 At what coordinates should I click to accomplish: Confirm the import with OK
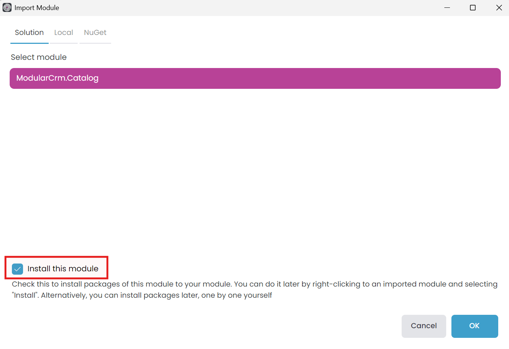click(474, 326)
